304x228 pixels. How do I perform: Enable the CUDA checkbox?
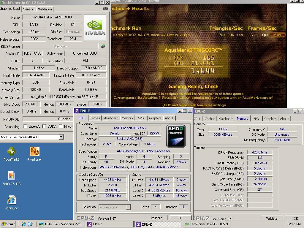click(x=44, y=126)
